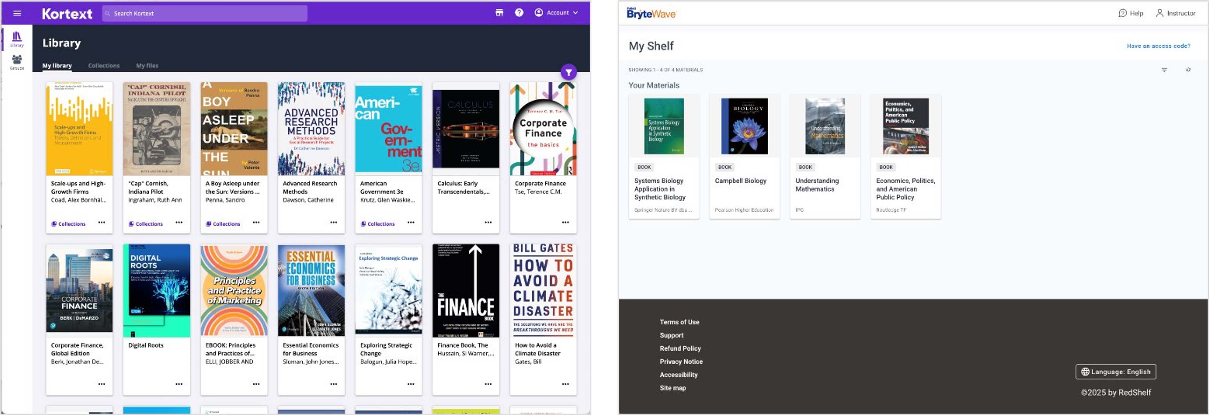Image resolution: width=1209 pixels, height=415 pixels.
Task: Open the filter icon on My Shelf
Action: coord(1164,70)
